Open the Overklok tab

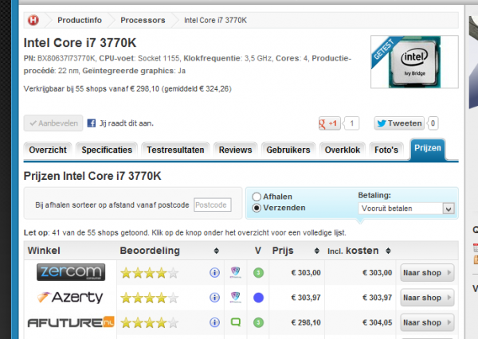click(343, 150)
